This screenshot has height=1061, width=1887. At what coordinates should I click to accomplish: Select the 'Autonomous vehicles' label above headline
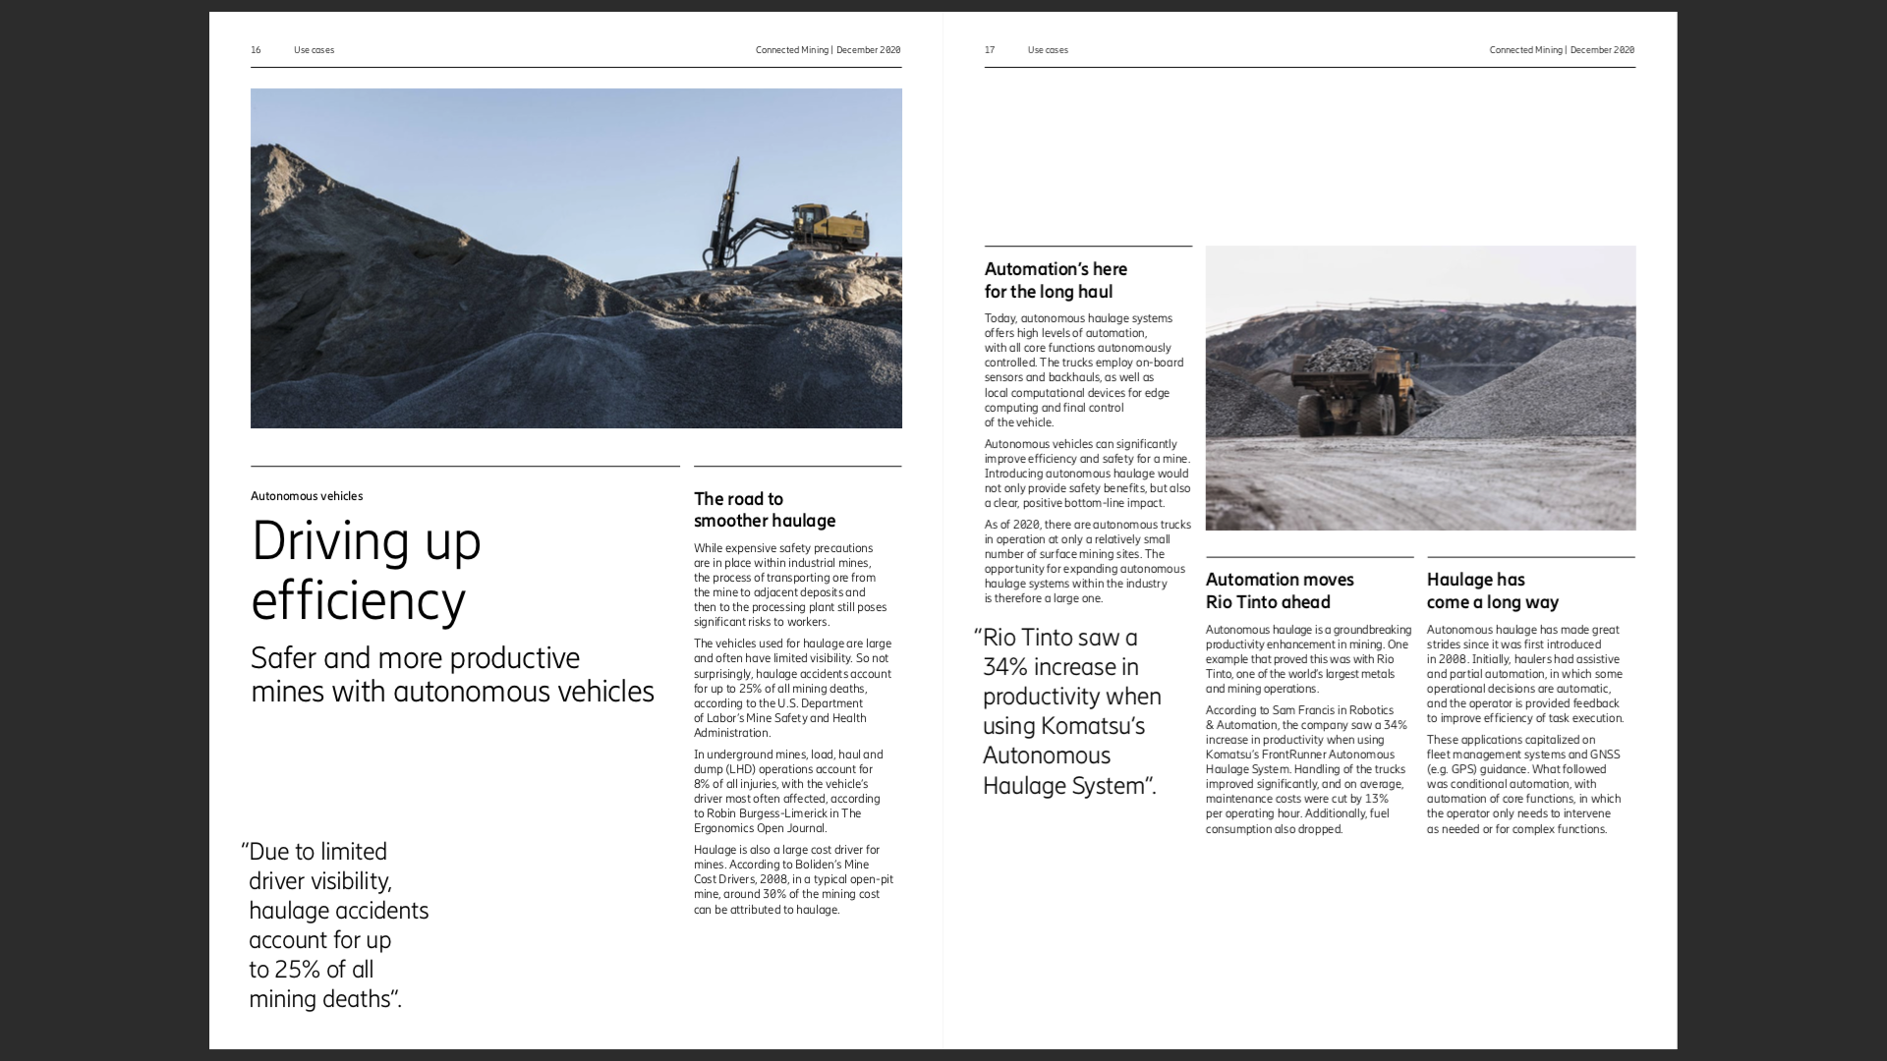click(307, 496)
